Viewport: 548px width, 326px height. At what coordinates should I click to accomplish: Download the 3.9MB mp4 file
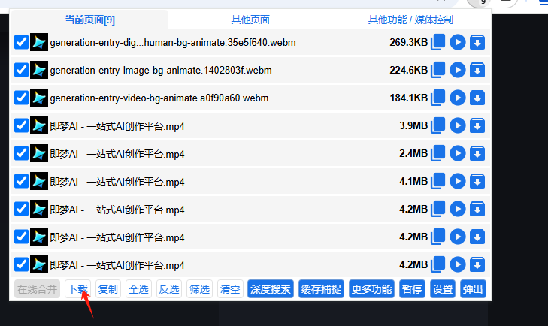(477, 125)
